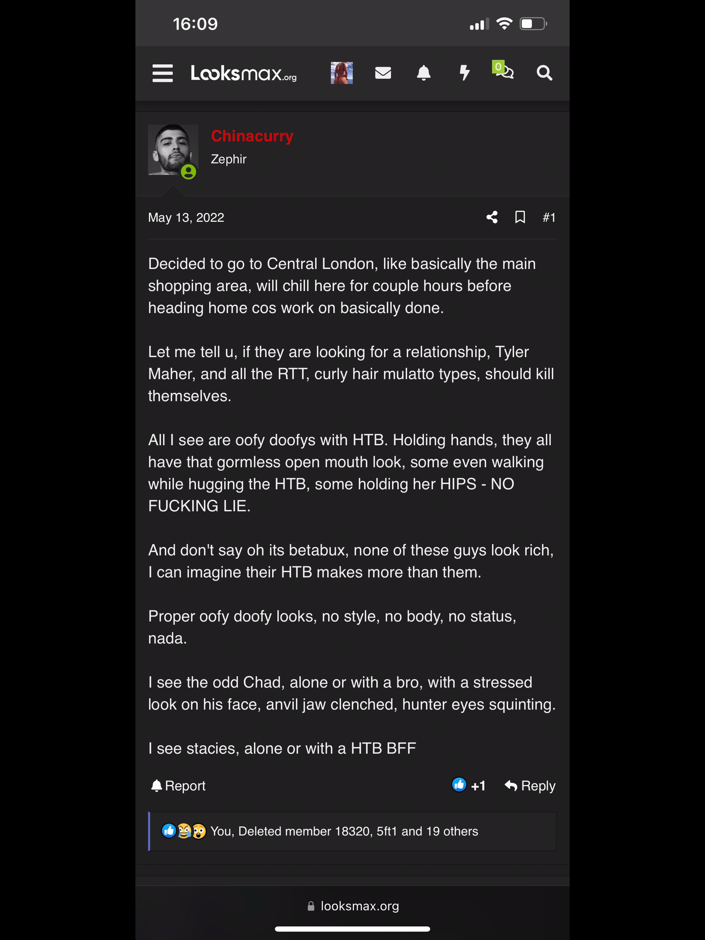Open the #1 post permalink
This screenshot has width=705, height=940.
[549, 218]
